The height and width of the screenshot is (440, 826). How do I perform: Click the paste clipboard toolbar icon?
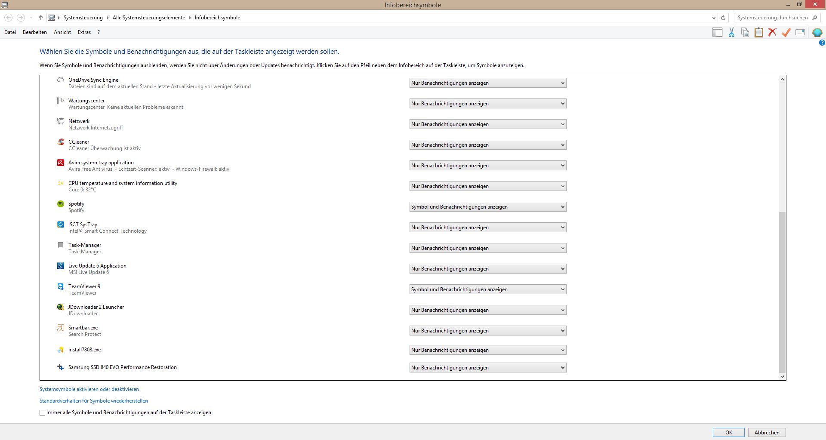click(x=759, y=32)
